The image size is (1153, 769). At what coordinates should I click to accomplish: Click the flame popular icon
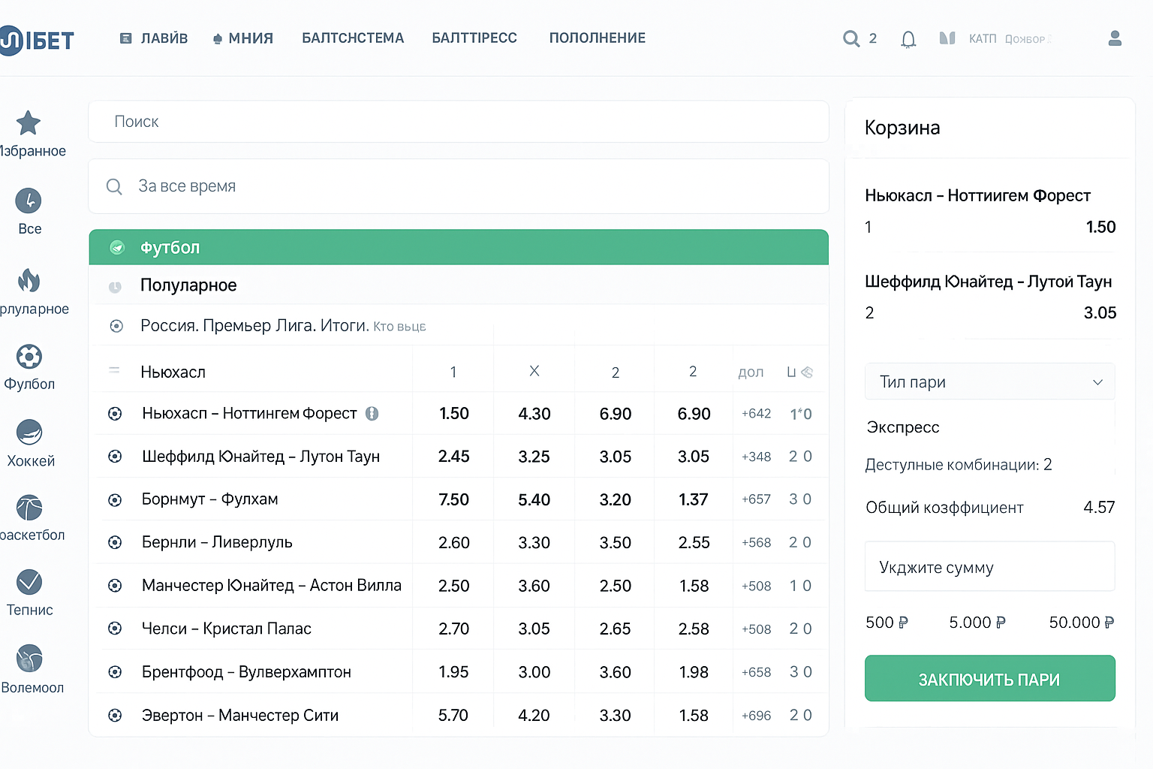pyautogui.click(x=29, y=280)
